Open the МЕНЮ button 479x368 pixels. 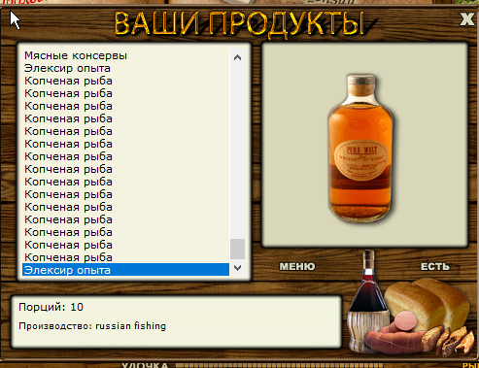(x=297, y=266)
